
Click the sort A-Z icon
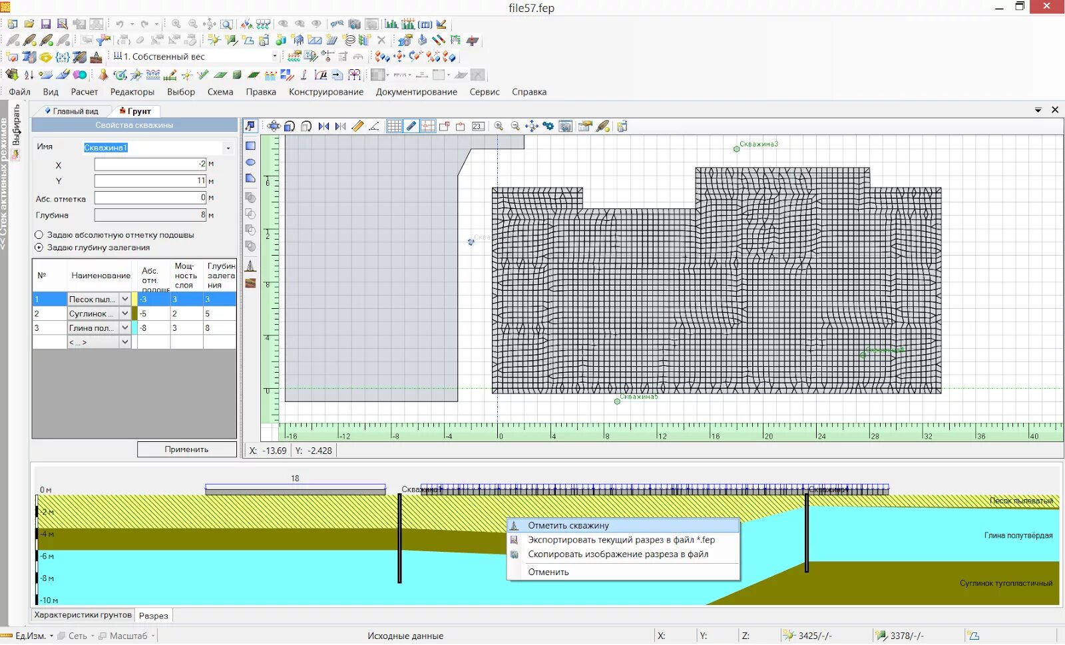[x=29, y=75]
